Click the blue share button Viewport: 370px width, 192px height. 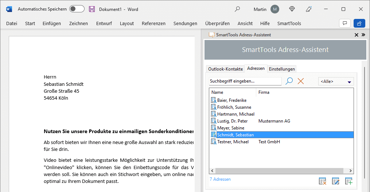(359, 23)
